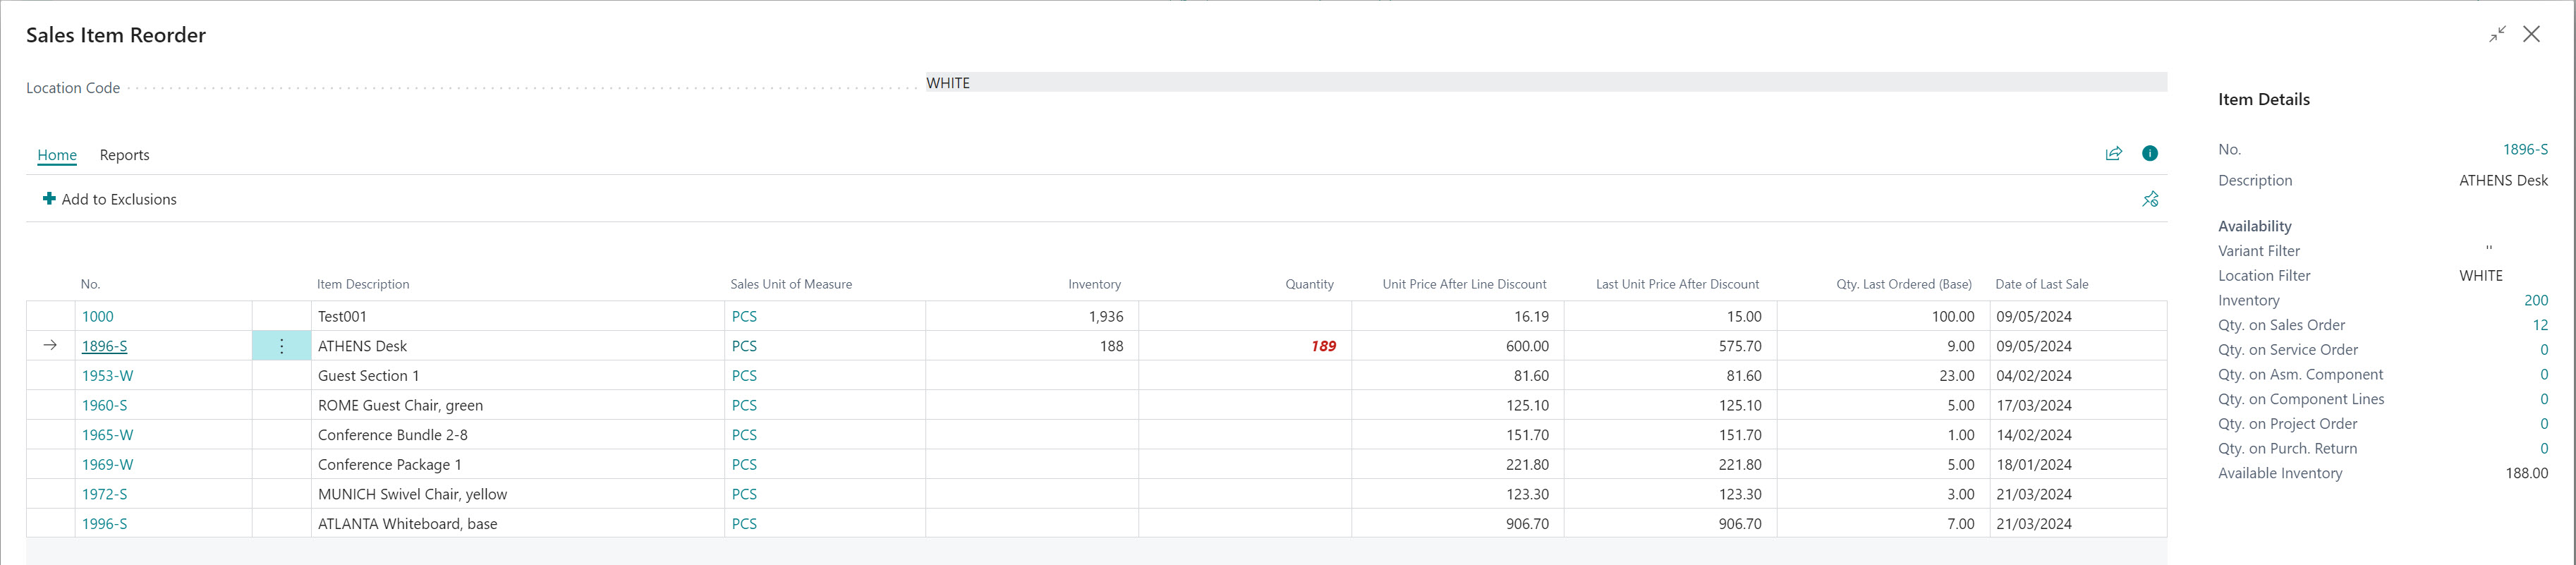Click the plus icon for Add to Exclusions
This screenshot has width=2576, height=565.
click(x=49, y=199)
